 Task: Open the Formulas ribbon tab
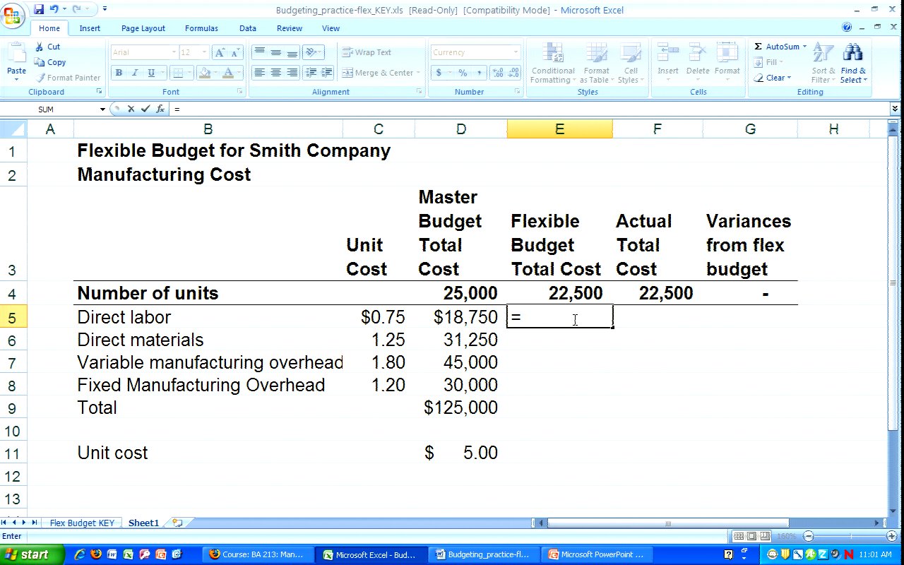(201, 28)
